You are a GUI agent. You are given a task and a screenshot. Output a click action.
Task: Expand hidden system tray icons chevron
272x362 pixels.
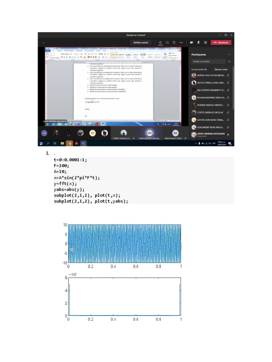point(196,144)
